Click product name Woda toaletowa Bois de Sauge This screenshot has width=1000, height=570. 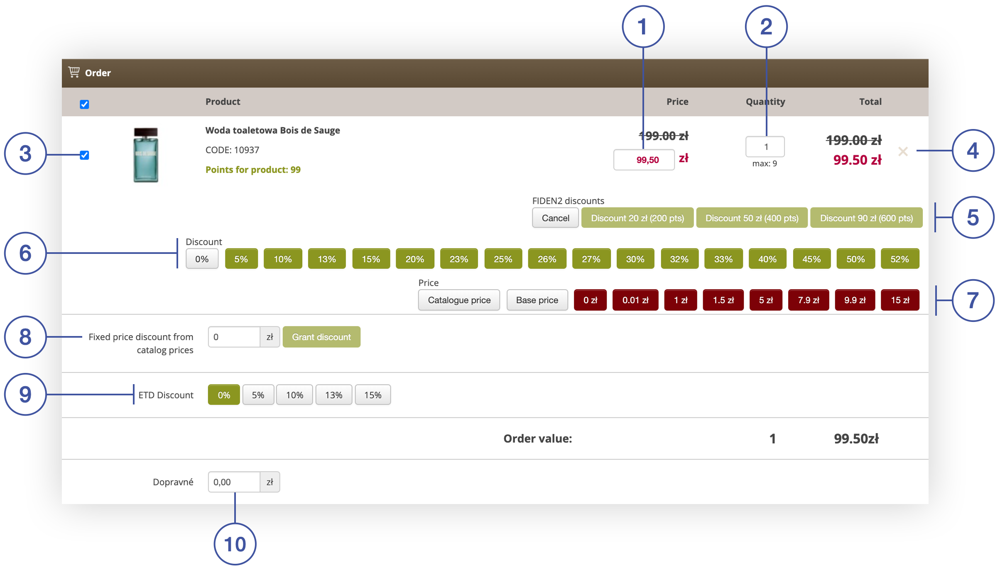coord(272,130)
